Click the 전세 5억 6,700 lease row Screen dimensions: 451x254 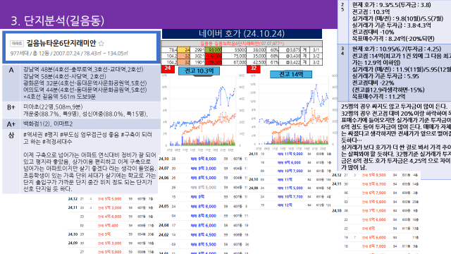376,183
